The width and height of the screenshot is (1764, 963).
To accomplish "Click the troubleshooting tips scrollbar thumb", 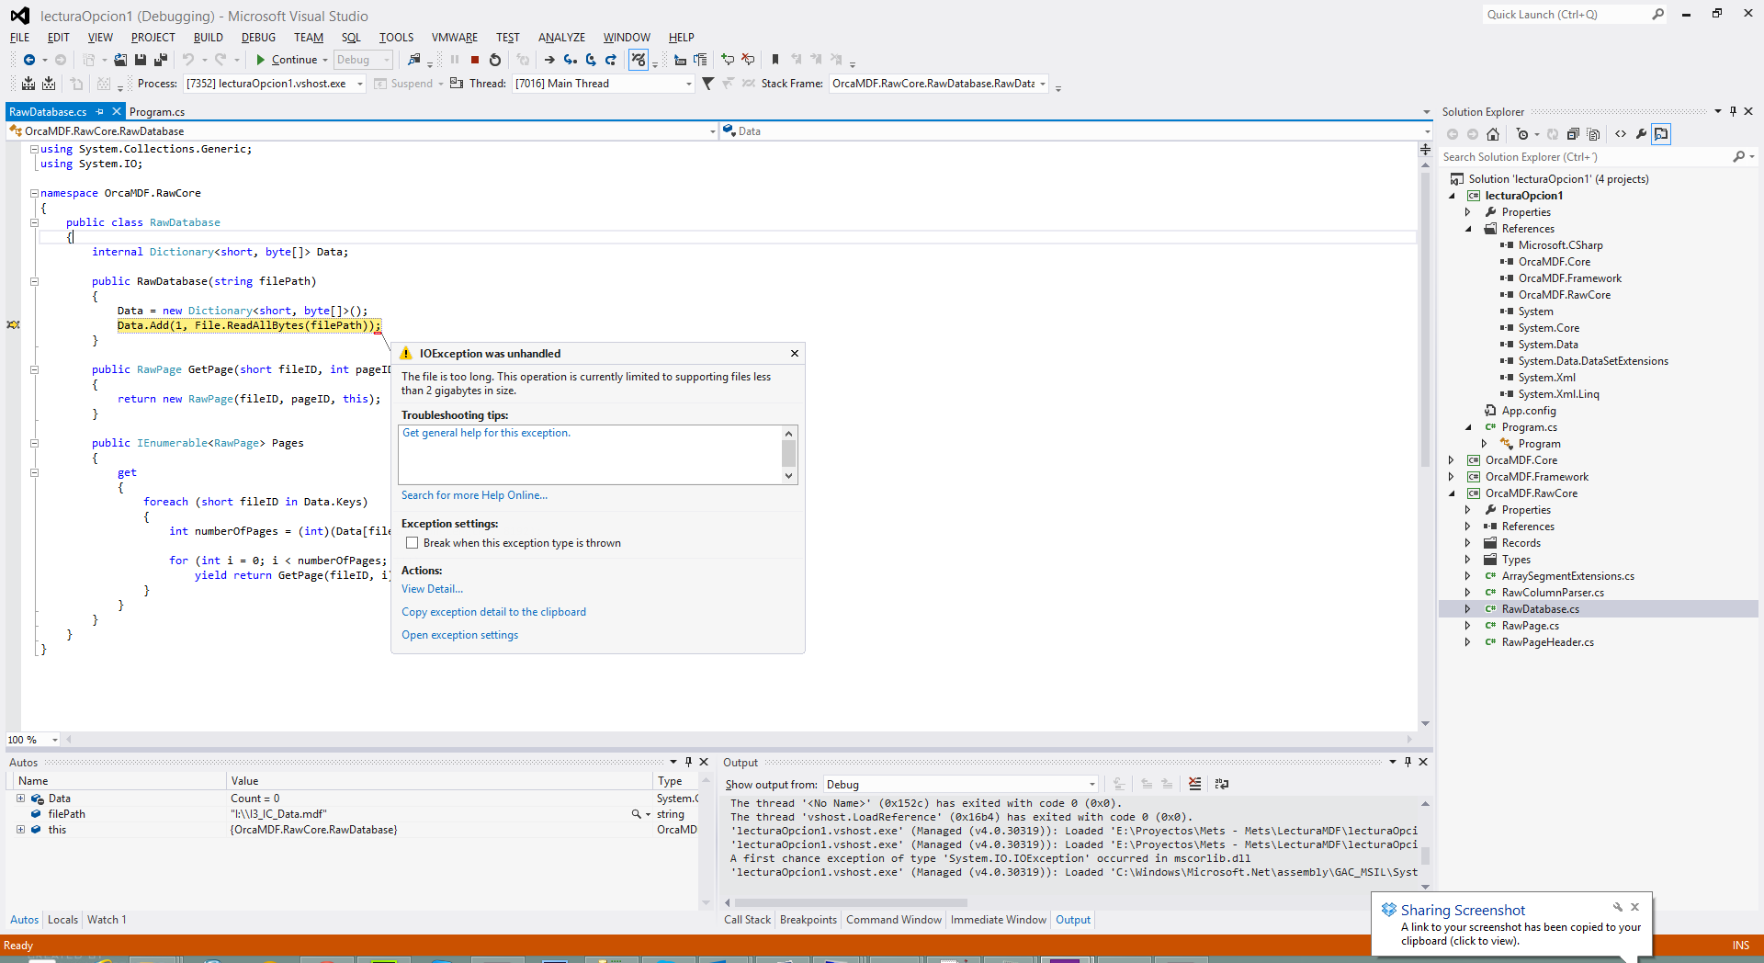I will click(788, 453).
